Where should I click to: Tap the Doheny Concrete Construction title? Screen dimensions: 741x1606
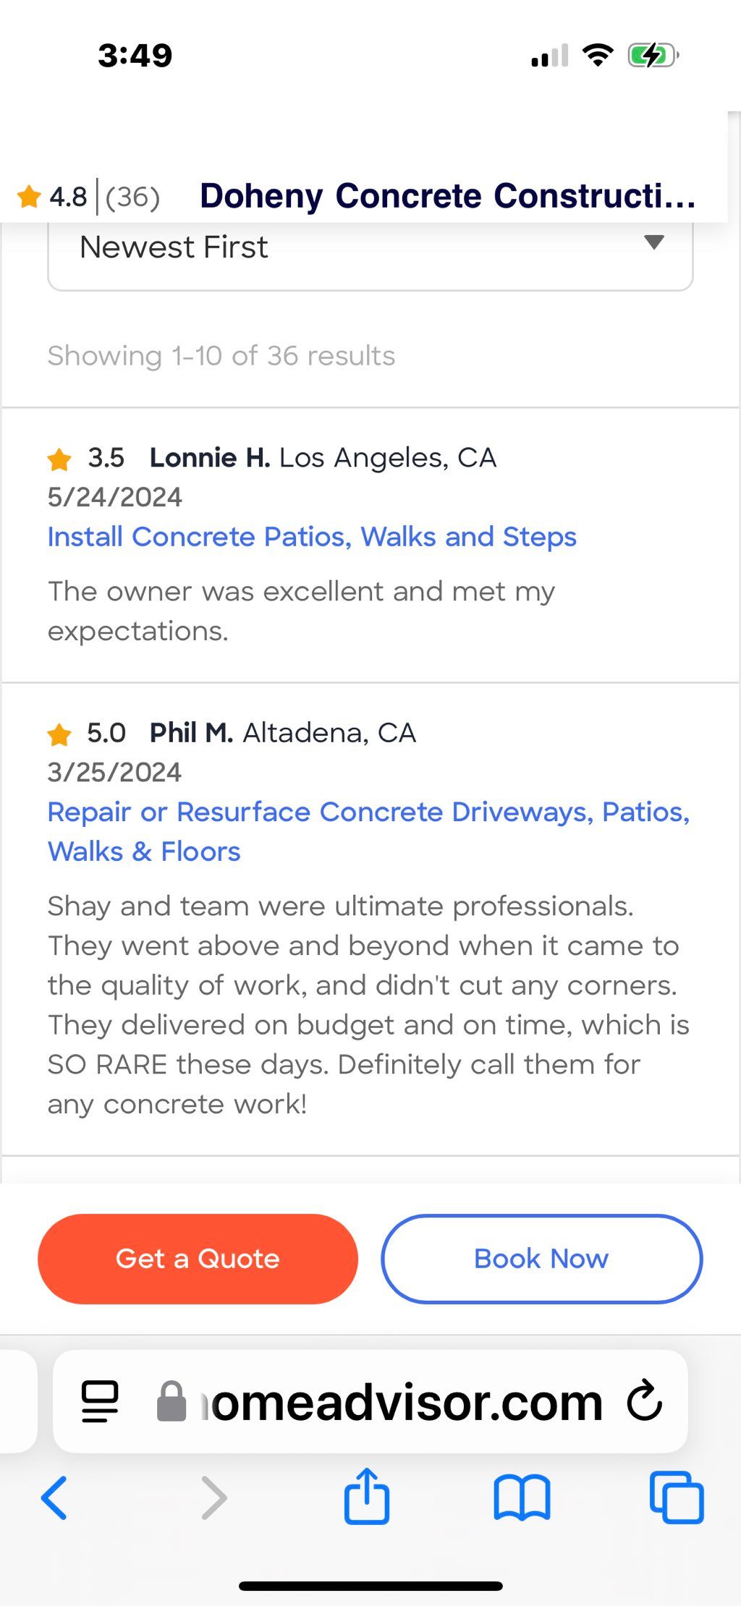tap(447, 196)
